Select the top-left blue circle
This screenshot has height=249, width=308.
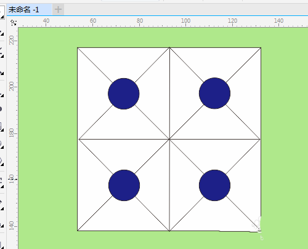(x=124, y=93)
